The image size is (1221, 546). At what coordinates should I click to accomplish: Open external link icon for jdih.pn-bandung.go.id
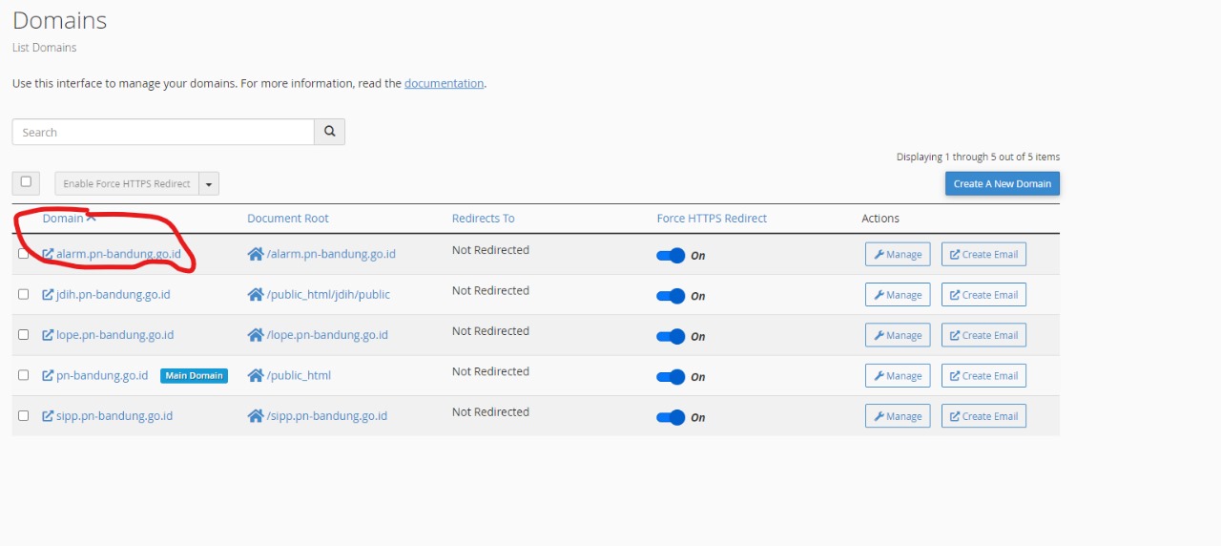(48, 295)
